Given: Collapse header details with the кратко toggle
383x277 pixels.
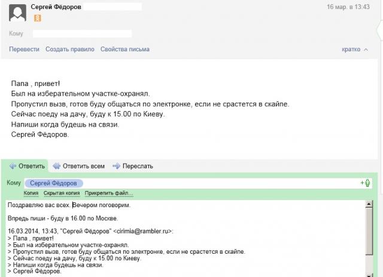Looking at the screenshot, I should [354, 49].
